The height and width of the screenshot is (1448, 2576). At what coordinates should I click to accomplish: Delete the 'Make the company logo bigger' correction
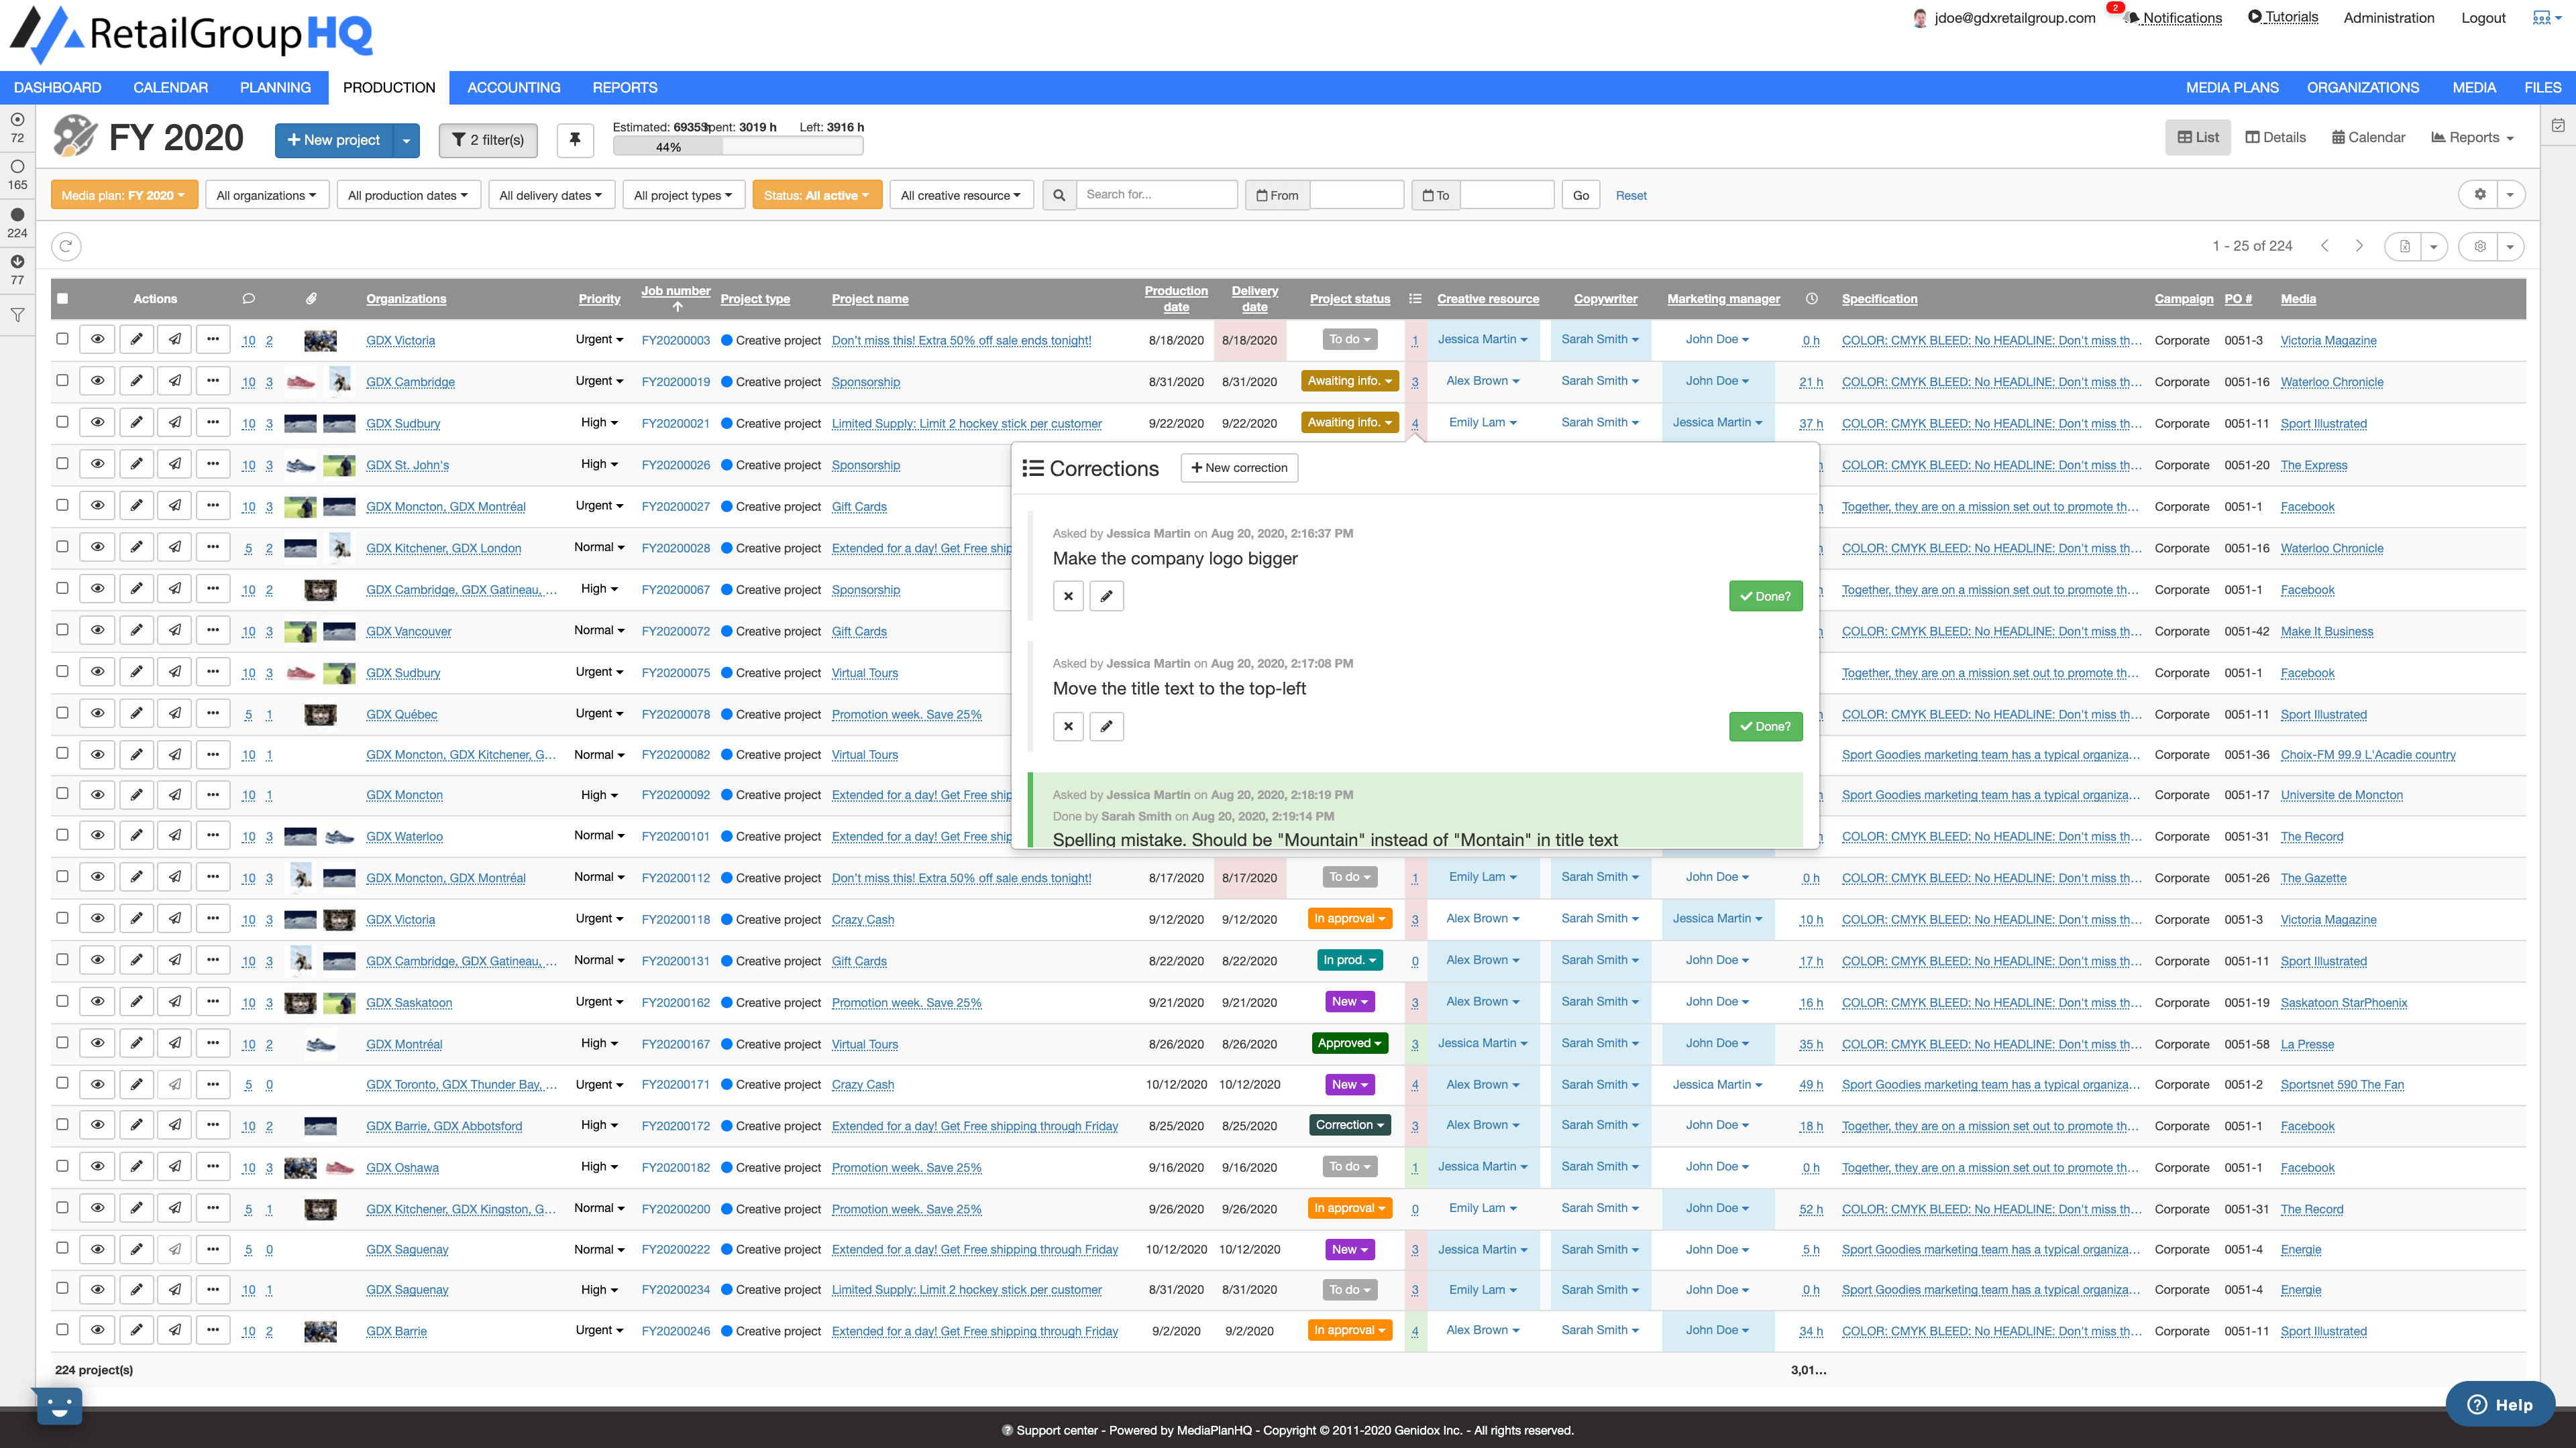click(x=1068, y=597)
